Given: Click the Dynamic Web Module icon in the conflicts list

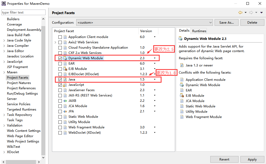Looking at the screenshot, I should click(x=182, y=85).
